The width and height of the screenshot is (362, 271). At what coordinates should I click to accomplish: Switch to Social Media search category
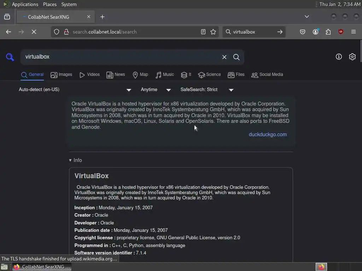coord(267,75)
